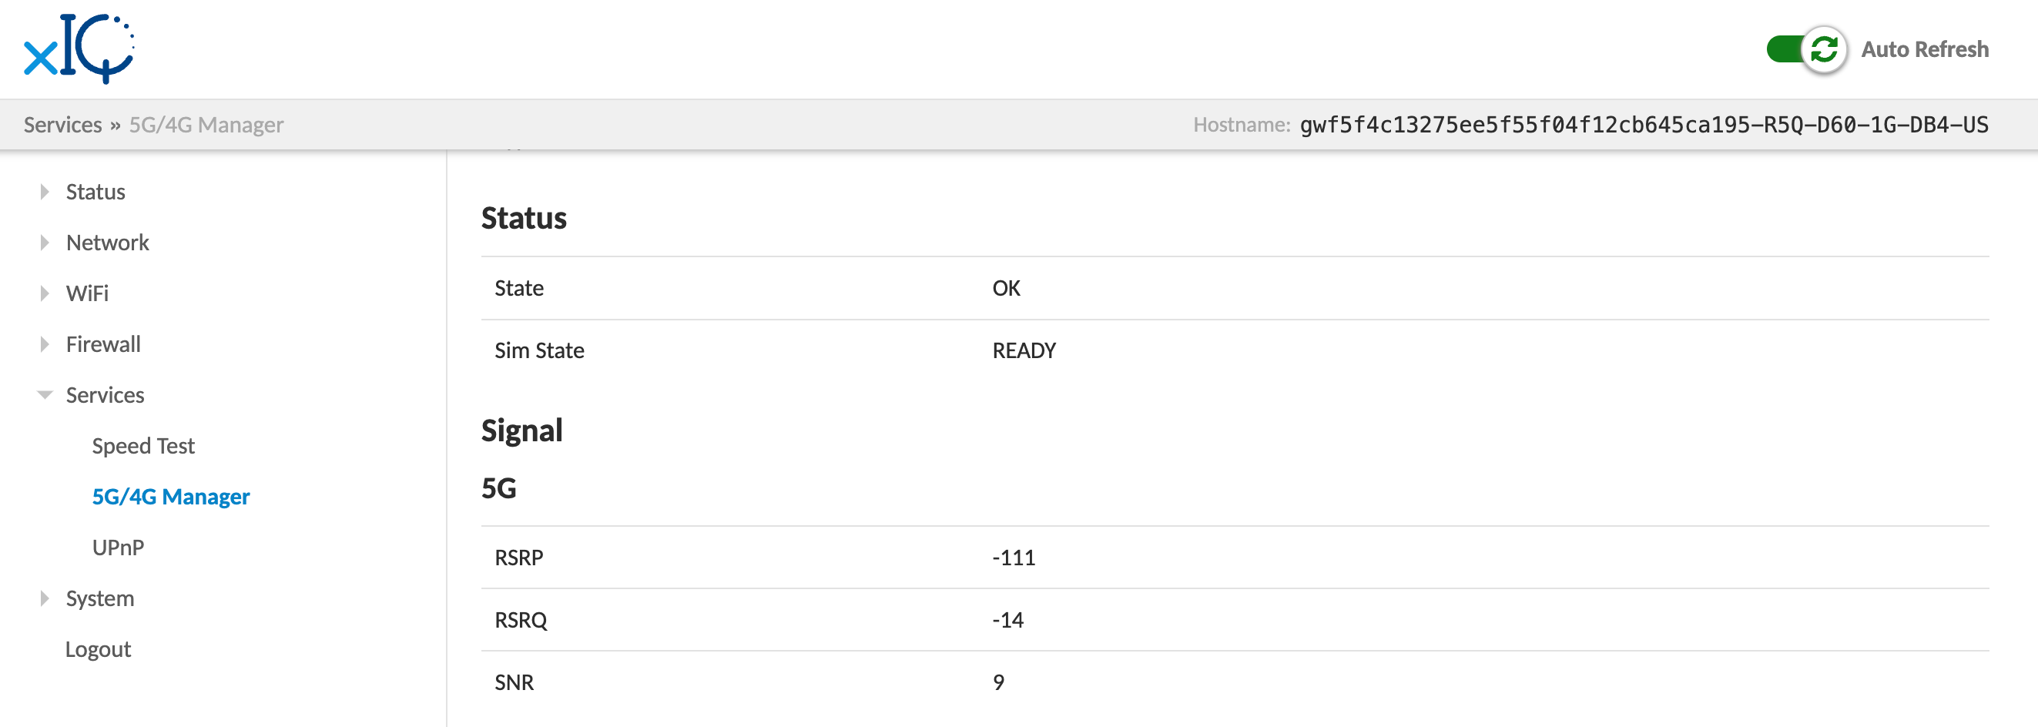The height and width of the screenshot is (727, 2038).
Task: Collapse the Services menu arrow
Action: tap(45, 395)
